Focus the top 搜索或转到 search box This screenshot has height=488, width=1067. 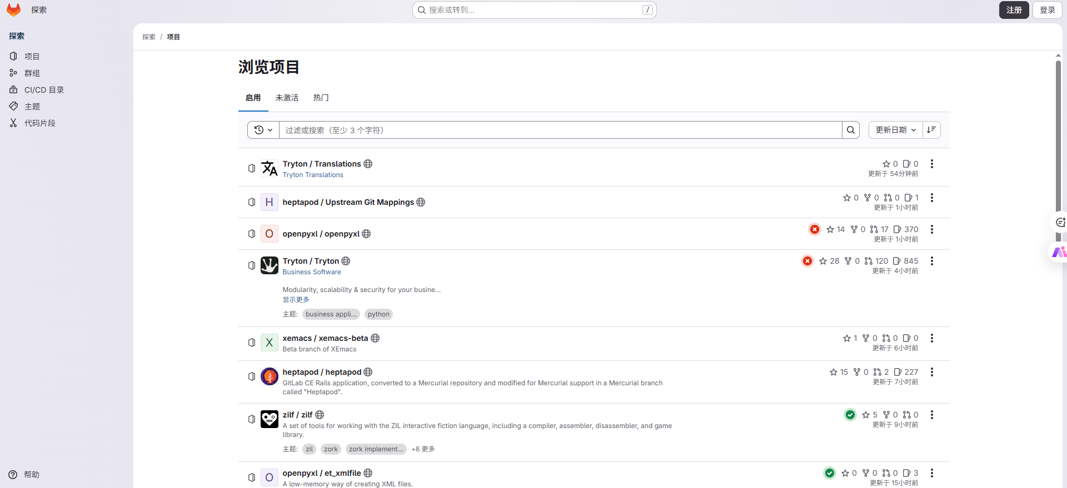point(535,10)
